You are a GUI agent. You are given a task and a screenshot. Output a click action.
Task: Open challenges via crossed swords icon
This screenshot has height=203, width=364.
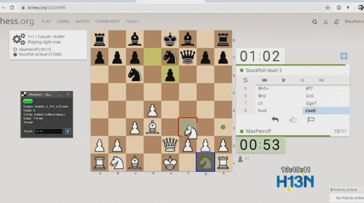pyautogui.click(x=326, y=22)
